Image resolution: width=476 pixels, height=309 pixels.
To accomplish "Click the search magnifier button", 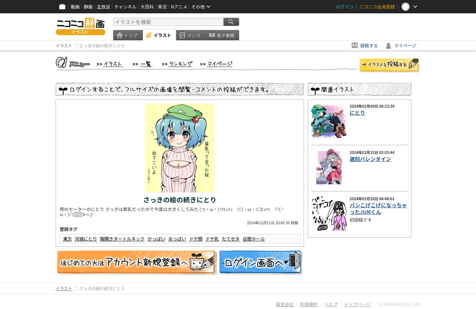I will 231,22.
